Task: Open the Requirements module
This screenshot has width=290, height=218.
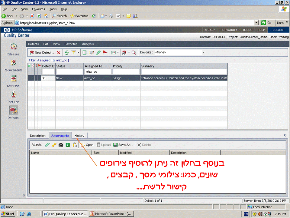Action: tap(13, 65)
